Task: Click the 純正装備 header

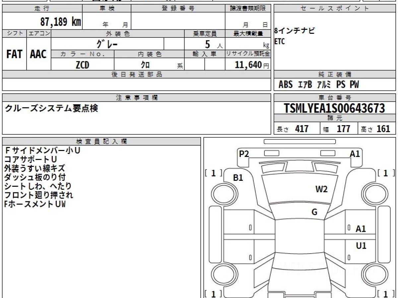Action: click(x=335, y=74)
